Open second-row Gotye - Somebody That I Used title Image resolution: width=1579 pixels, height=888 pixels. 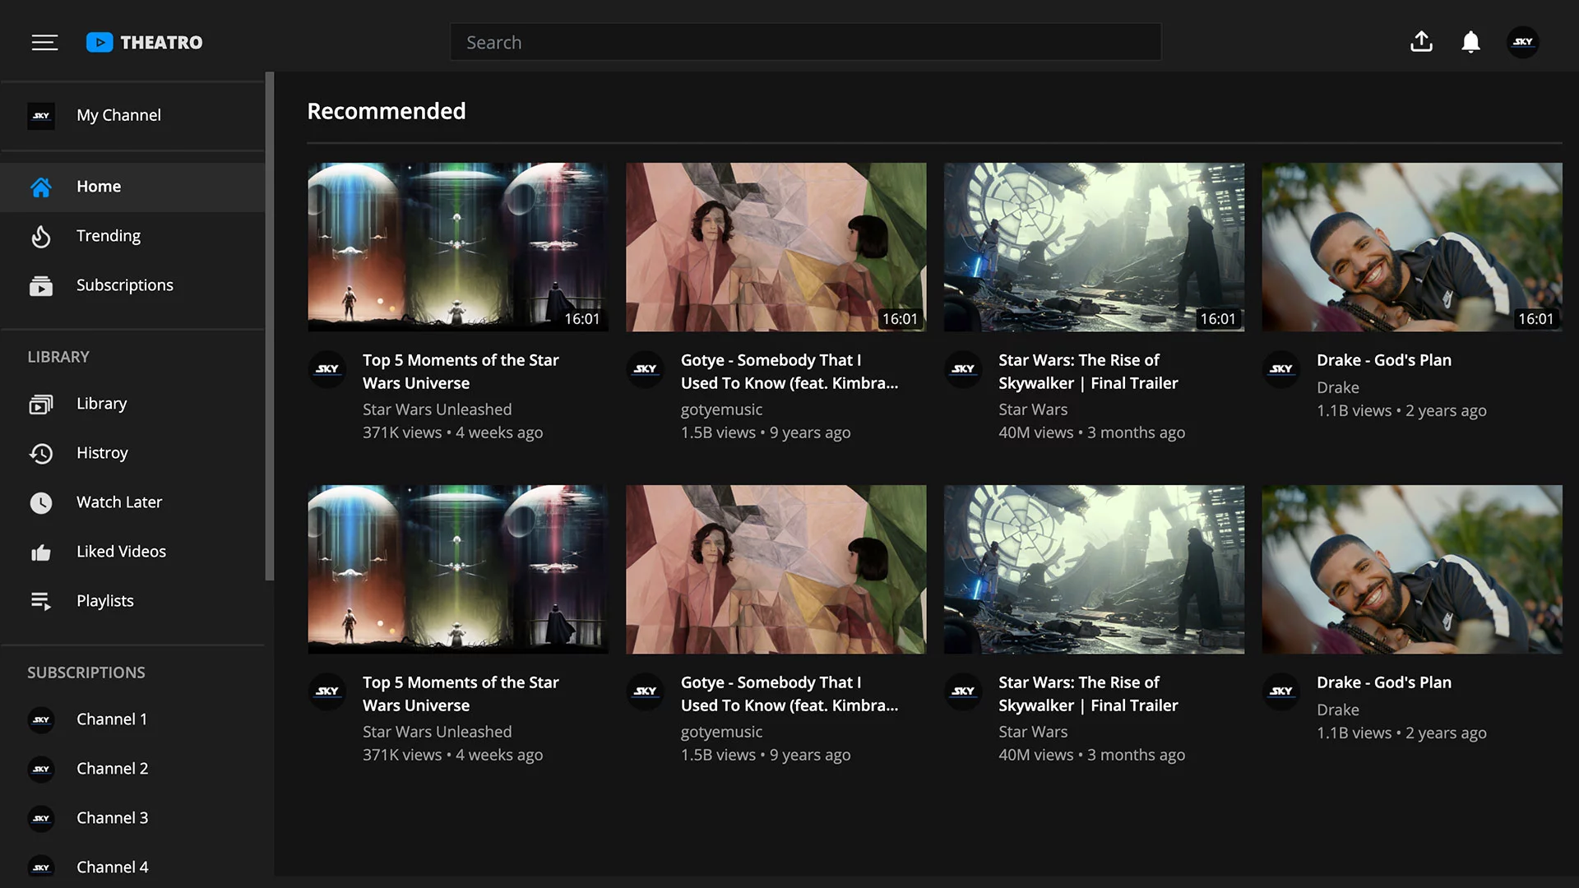pyautogui.click(x=789, y=694)
